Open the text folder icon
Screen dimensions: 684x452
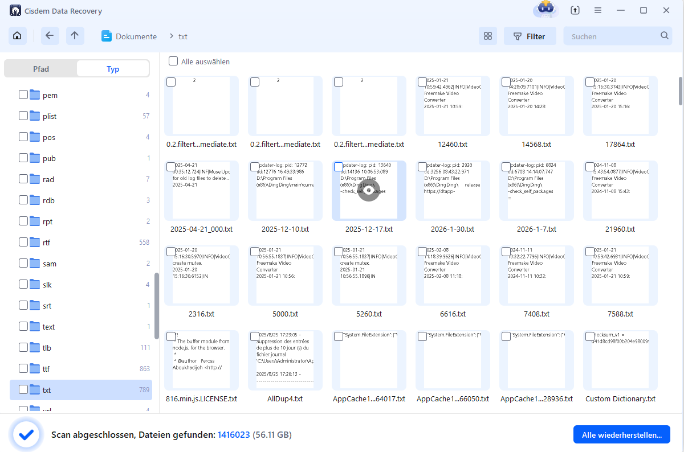click(x=35, y=326)
